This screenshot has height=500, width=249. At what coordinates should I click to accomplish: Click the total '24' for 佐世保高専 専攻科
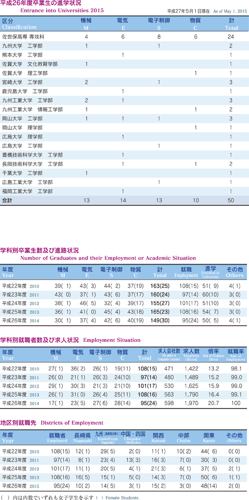click(x=231, y=36)
